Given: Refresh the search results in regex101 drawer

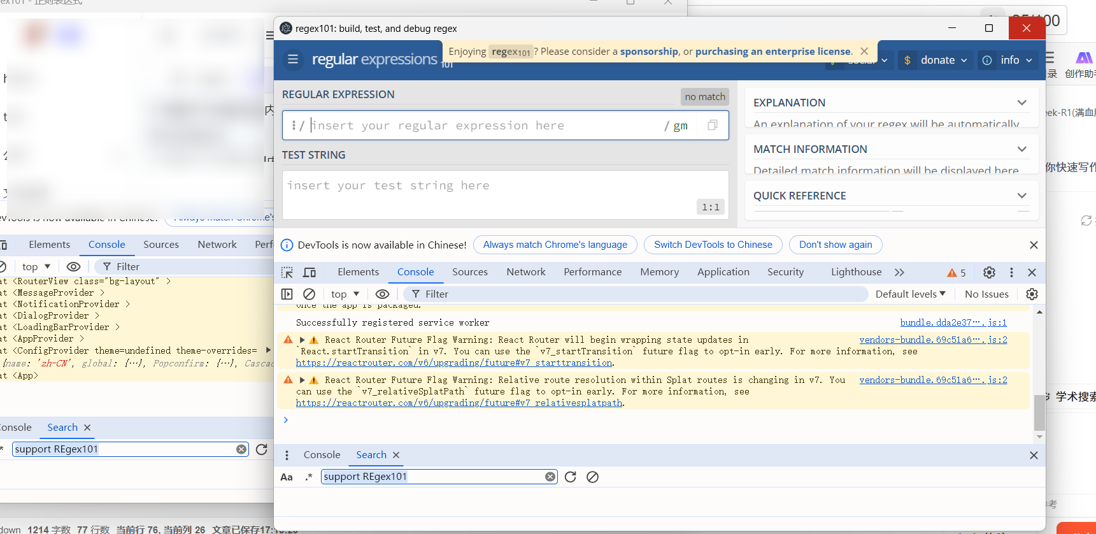Looking at the screenshot, I should click(571, 477).
